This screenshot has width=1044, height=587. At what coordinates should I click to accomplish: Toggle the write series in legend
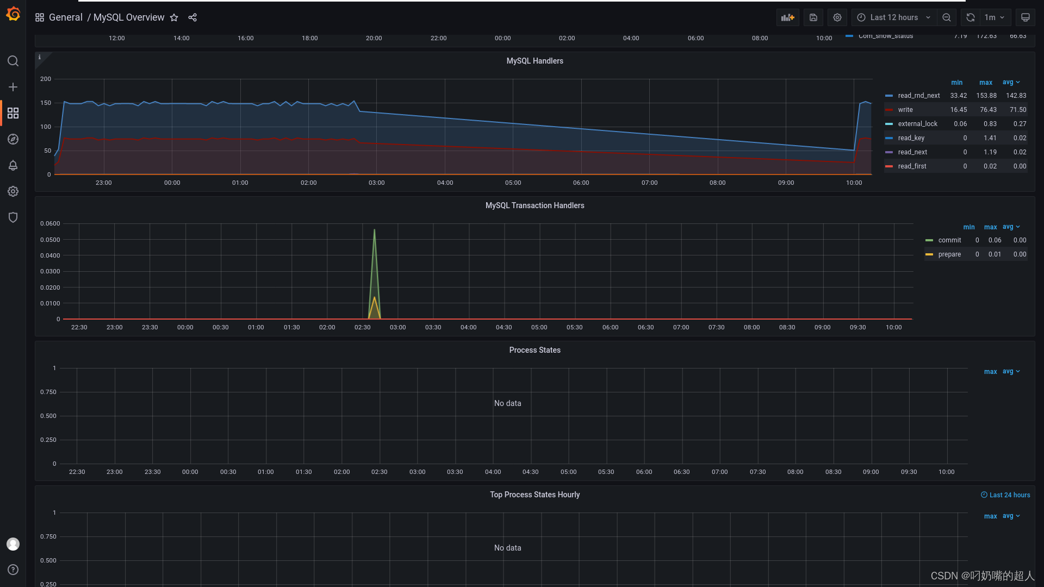905,110
